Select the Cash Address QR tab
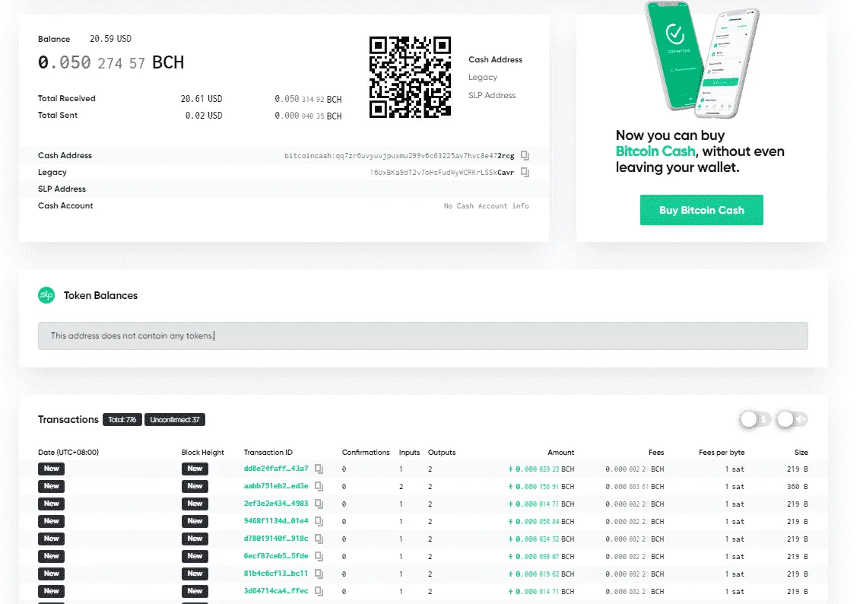This screenshot has width=863, height=604. (495, 59)
